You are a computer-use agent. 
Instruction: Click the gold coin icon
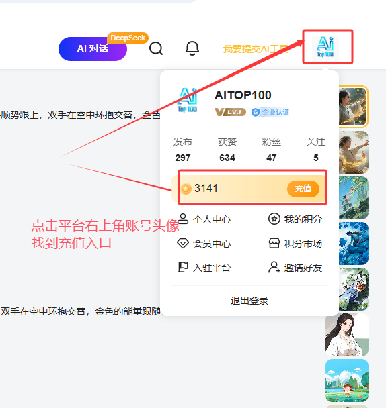186,189
